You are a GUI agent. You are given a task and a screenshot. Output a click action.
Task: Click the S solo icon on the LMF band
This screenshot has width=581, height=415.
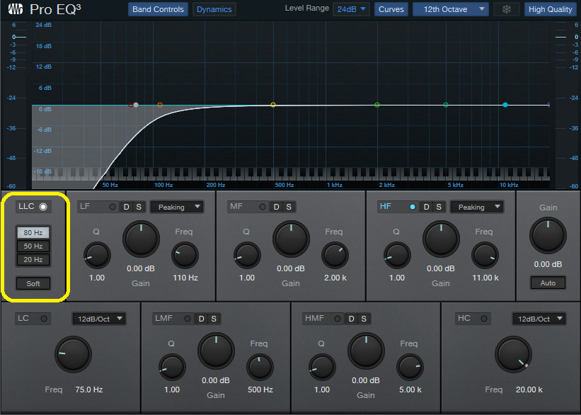pos(214,319)
